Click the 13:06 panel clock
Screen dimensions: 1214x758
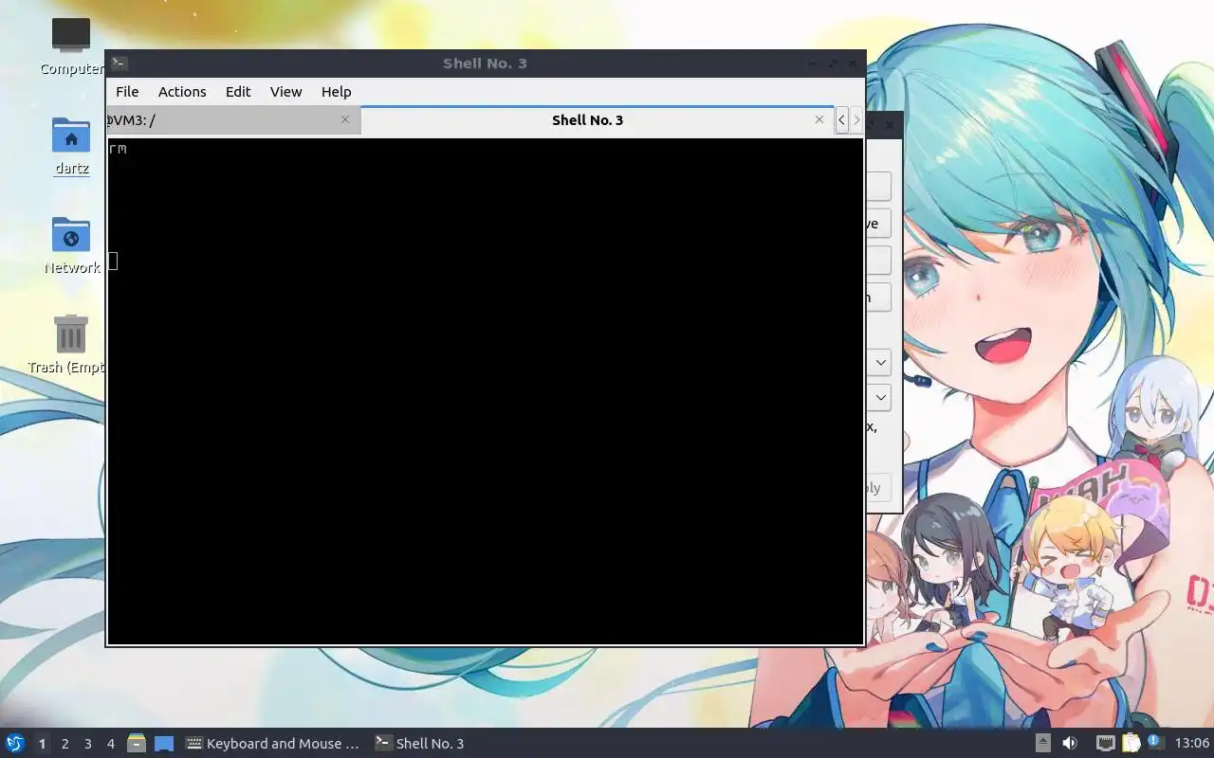[x=1192, y=743]
